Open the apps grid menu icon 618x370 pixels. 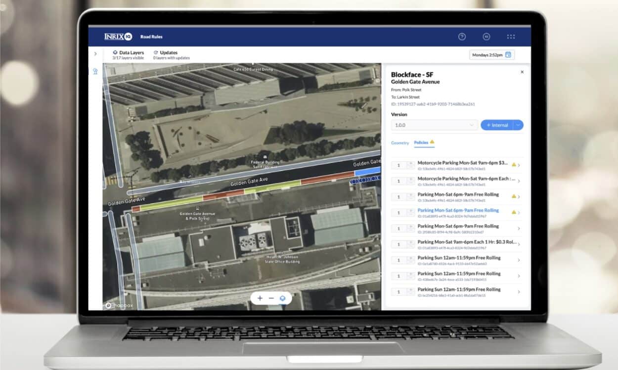tap(511, 37)
